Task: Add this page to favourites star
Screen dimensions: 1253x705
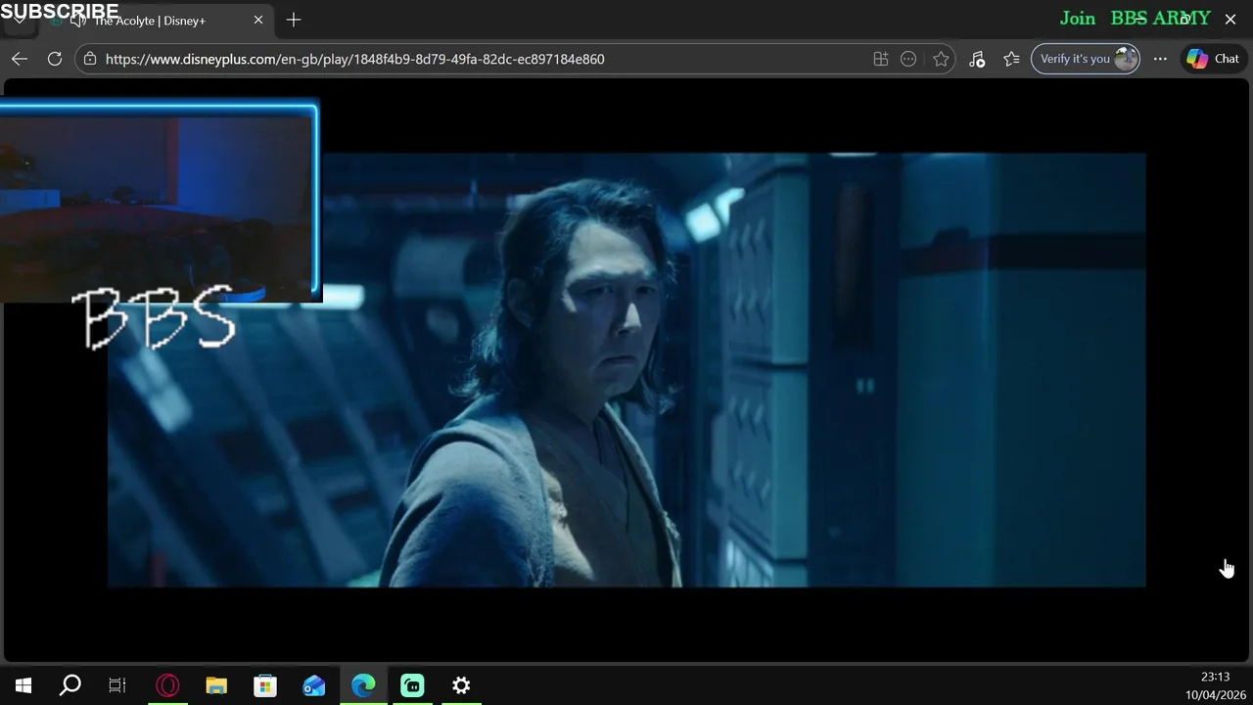Action: [x=941, y=59]
